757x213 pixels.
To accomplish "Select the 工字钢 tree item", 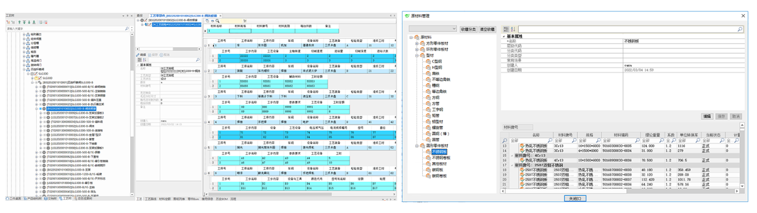I will 438,110.
